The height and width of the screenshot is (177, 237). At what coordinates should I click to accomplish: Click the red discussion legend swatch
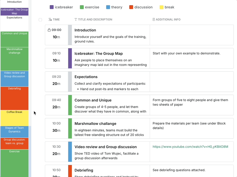131,7
